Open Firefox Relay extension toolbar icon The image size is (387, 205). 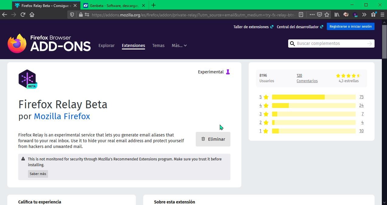pos(355,15)
